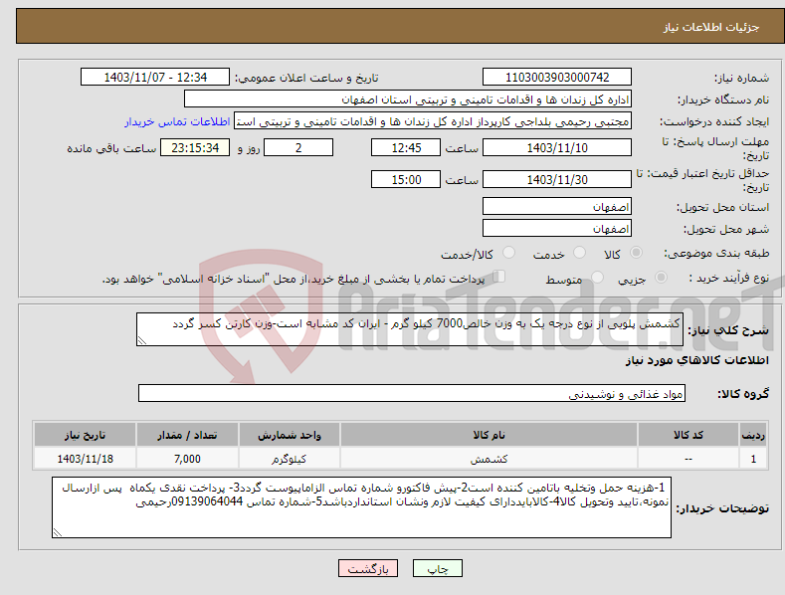
Task: Click the need number field 1103003903000742
Action: 557,78
